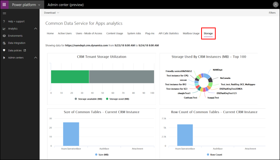Toggle Storage available (MB) legend item
The image size is (280, 160).
tap(88, 99)
